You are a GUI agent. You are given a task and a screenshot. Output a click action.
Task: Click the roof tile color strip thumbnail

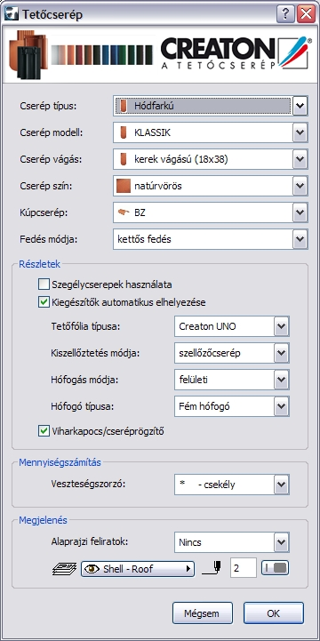pyautogui.click(x=102, y=55)
